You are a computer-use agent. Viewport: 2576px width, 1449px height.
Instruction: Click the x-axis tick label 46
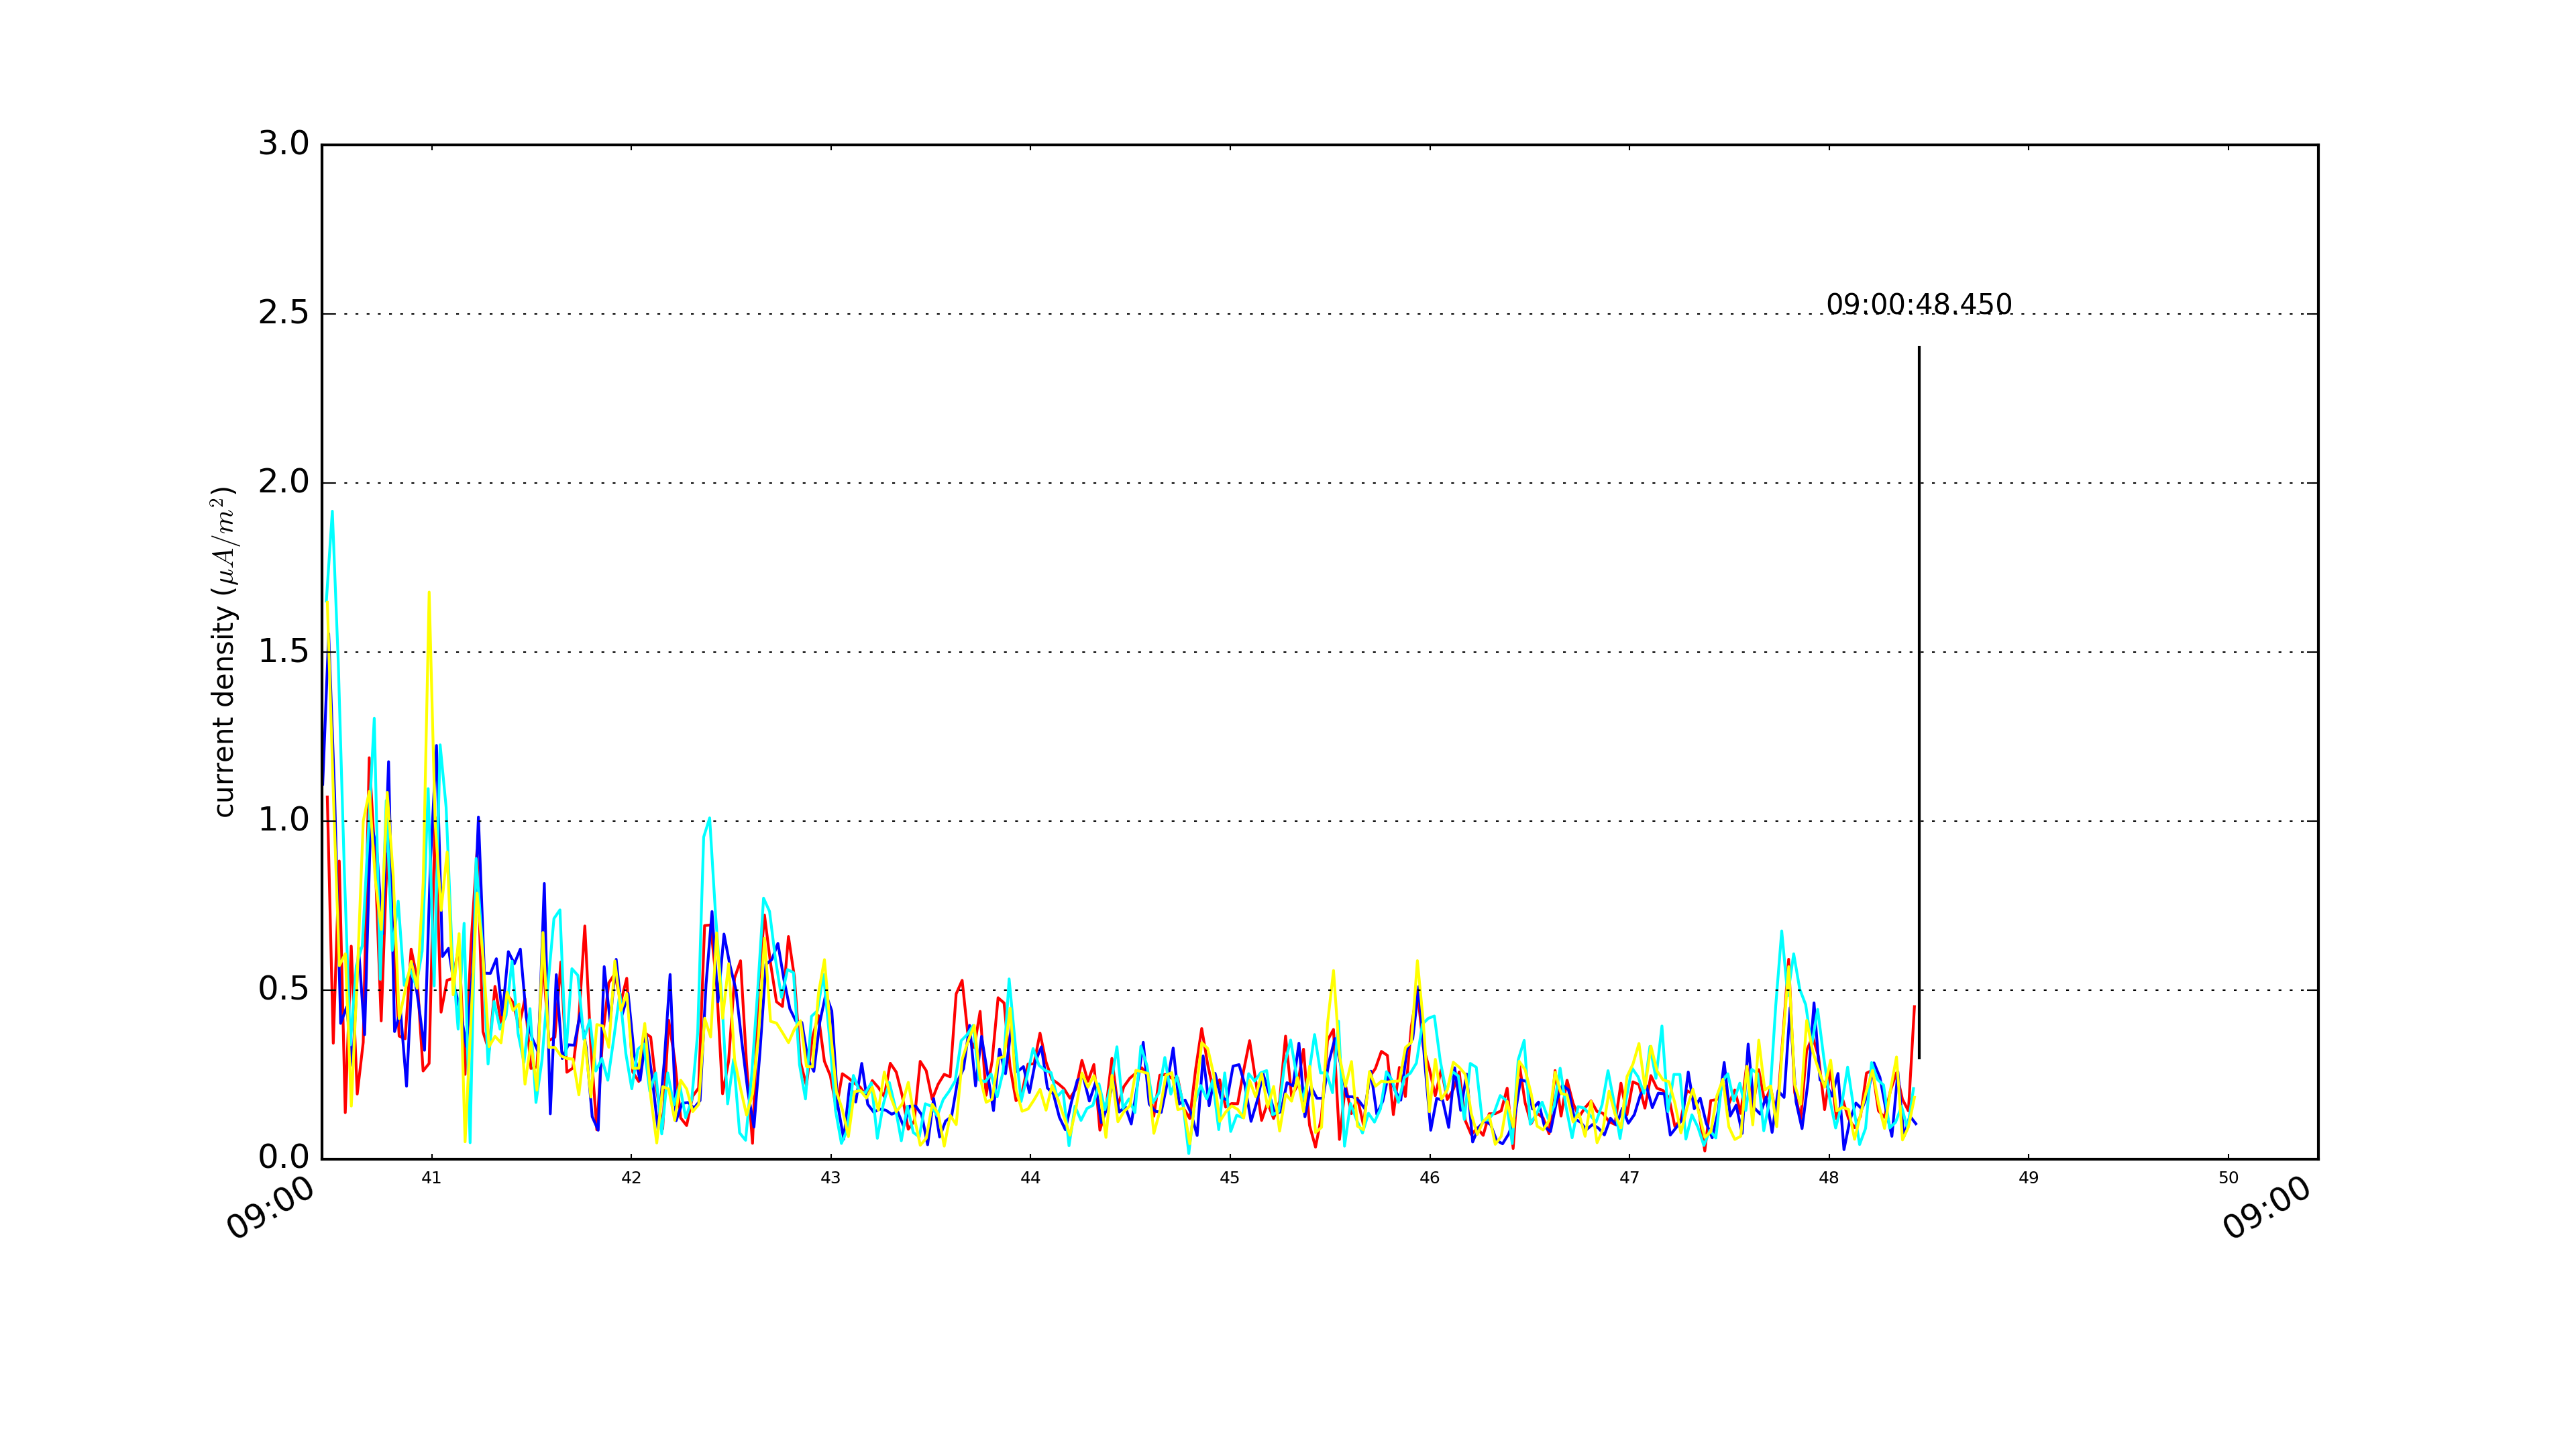(x=1430, y=1178)
